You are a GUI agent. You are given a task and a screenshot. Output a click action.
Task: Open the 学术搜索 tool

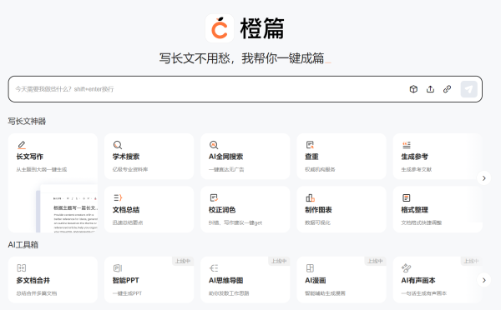click(x=149, y=157)
